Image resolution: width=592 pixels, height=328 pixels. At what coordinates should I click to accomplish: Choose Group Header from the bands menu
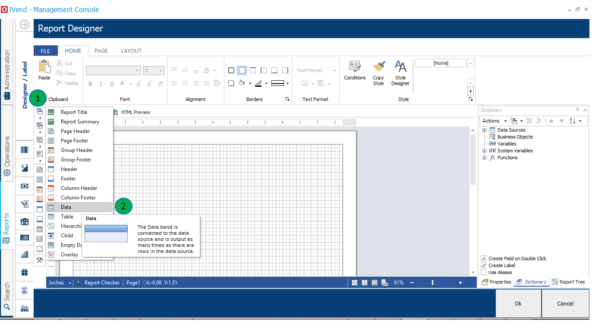click(79, 150)
